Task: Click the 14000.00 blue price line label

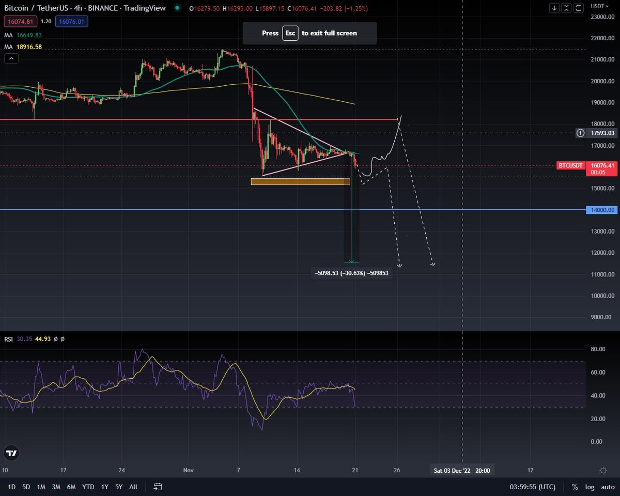Action: (601, 210)
